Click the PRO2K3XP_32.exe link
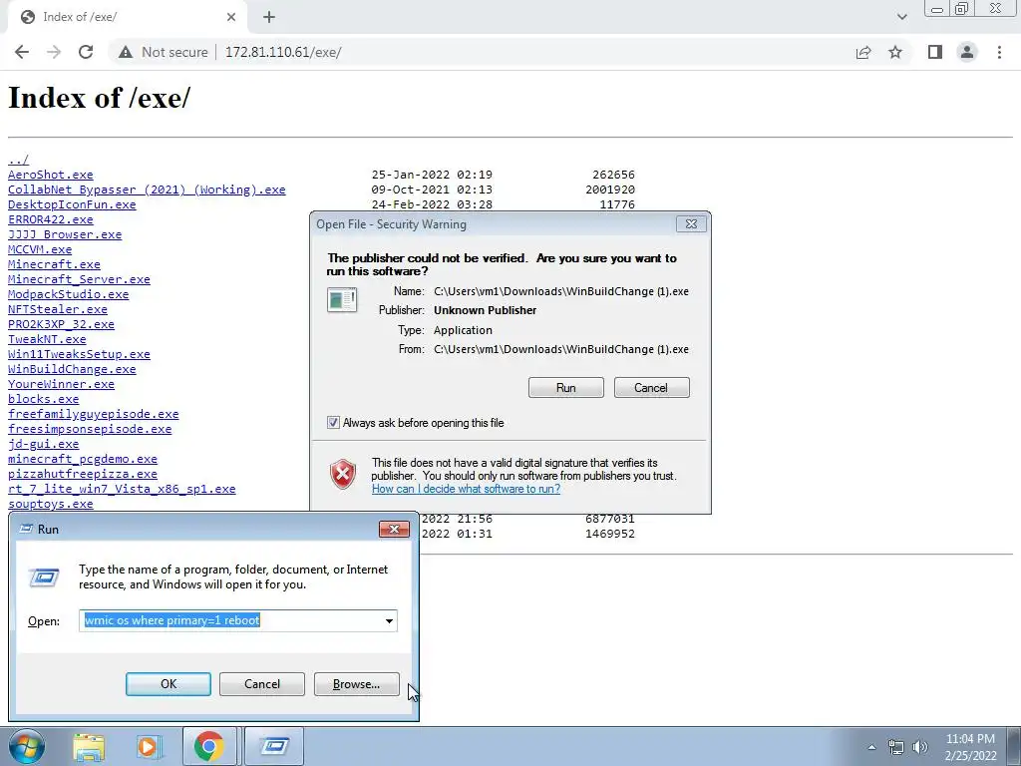The height and width of the screenshot is (766, 1021). (x=61, y=324)
